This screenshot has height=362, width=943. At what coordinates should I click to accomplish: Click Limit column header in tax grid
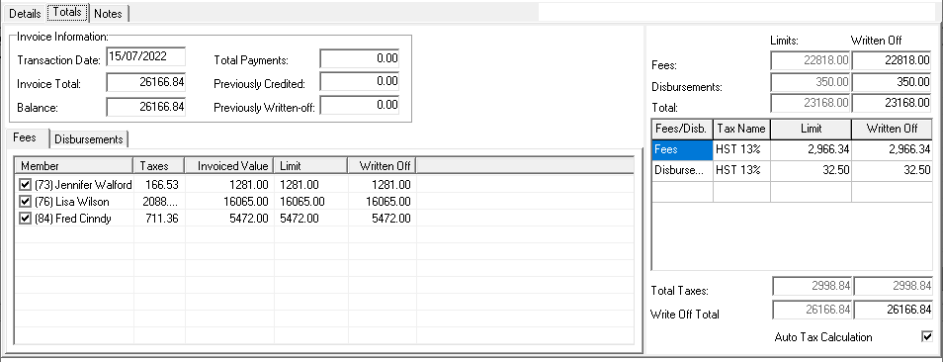point(811,129)
